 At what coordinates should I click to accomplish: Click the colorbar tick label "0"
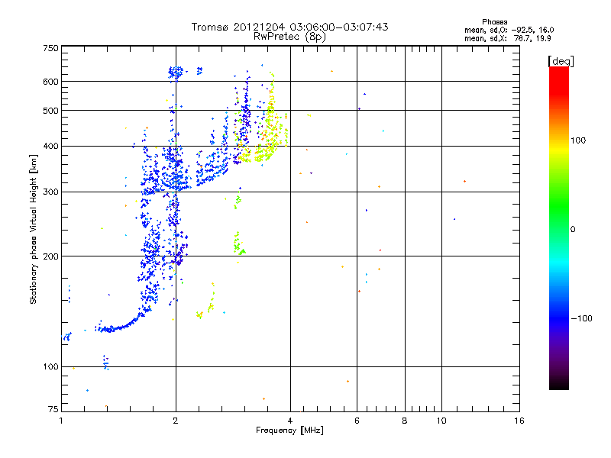pos(573,229)
